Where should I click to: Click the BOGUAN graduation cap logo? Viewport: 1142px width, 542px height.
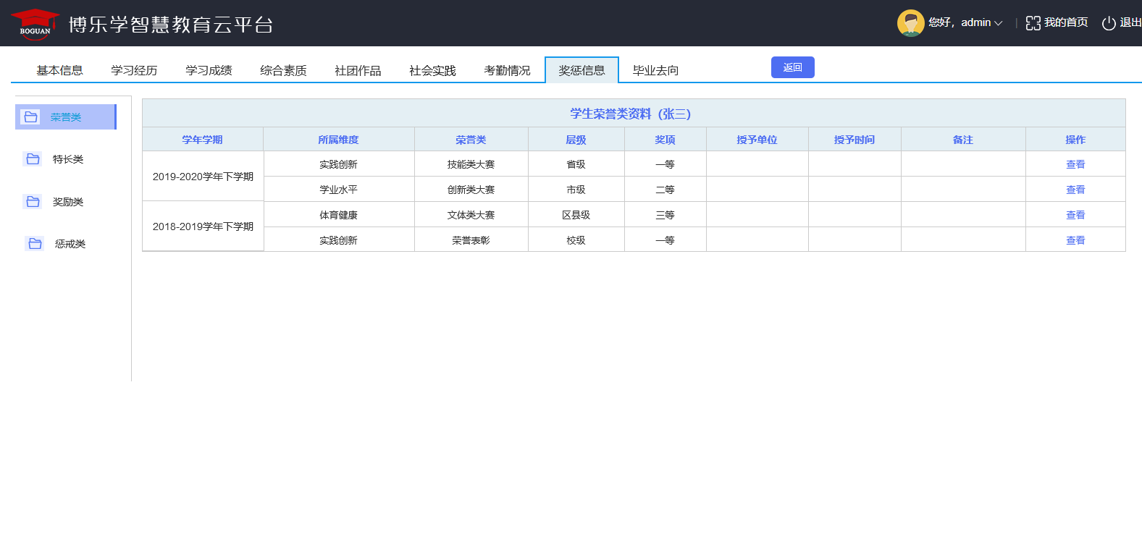[x=35, y=24]
